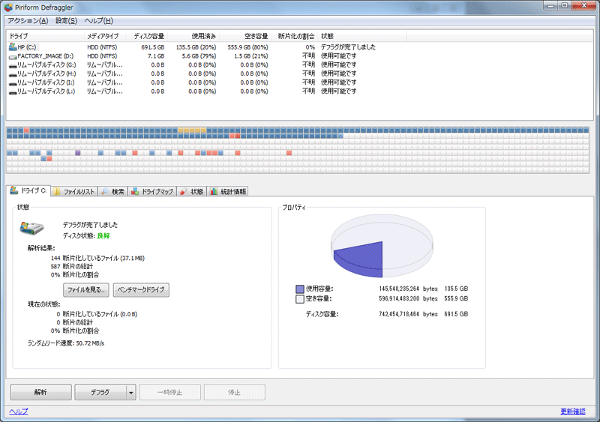The image size is (600, 422).
Task: Click the ファイルを見る... button
Action: [x=86, y=289]
